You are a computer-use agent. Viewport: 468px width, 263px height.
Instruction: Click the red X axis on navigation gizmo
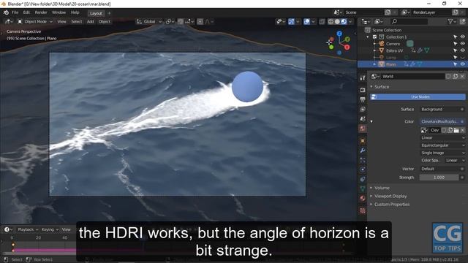tap(347, 47)
